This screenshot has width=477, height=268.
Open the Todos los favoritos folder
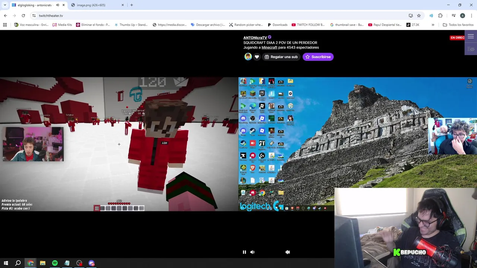458,25
